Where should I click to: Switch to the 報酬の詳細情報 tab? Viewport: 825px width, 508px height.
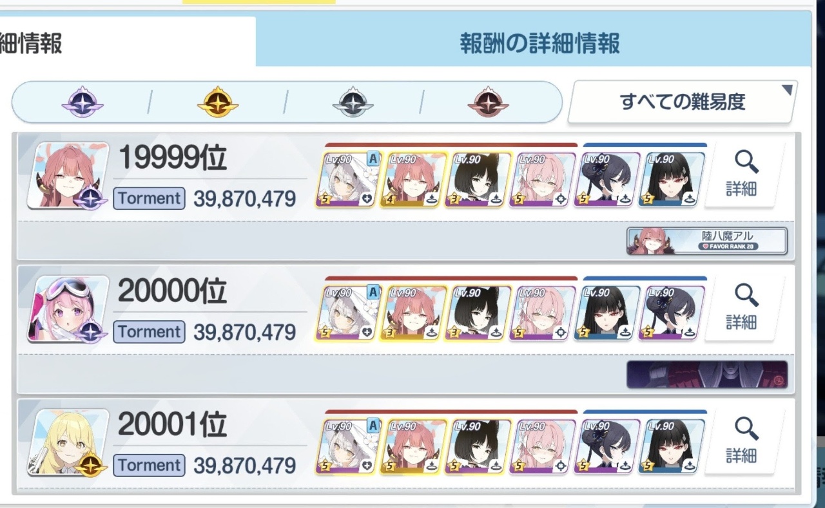point(540,43)
